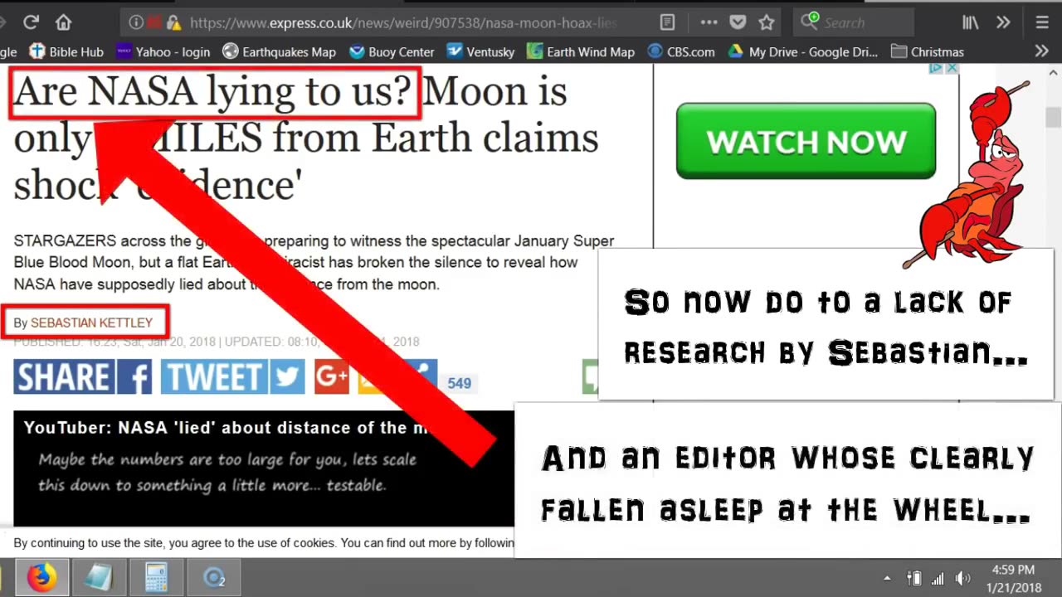
Task: Go to the Firefox home page
Action: click(63, 22)
